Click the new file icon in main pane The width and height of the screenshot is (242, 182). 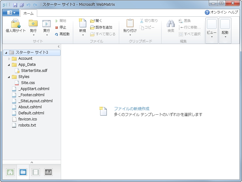(103, 111)
